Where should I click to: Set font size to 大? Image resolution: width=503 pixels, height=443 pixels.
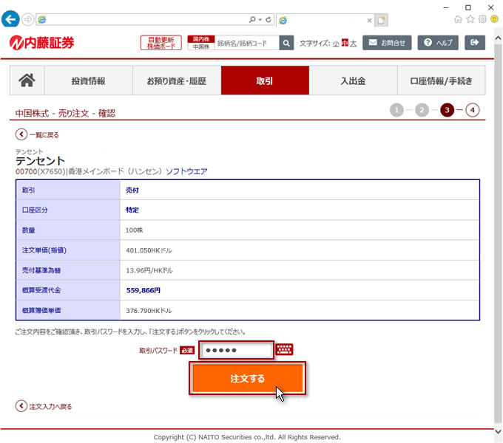[x=353, y=44]
